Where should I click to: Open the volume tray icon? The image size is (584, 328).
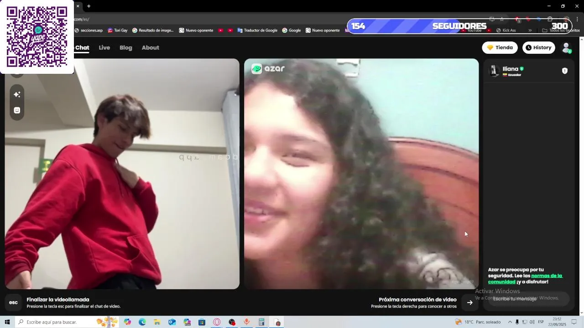(532, 322)
